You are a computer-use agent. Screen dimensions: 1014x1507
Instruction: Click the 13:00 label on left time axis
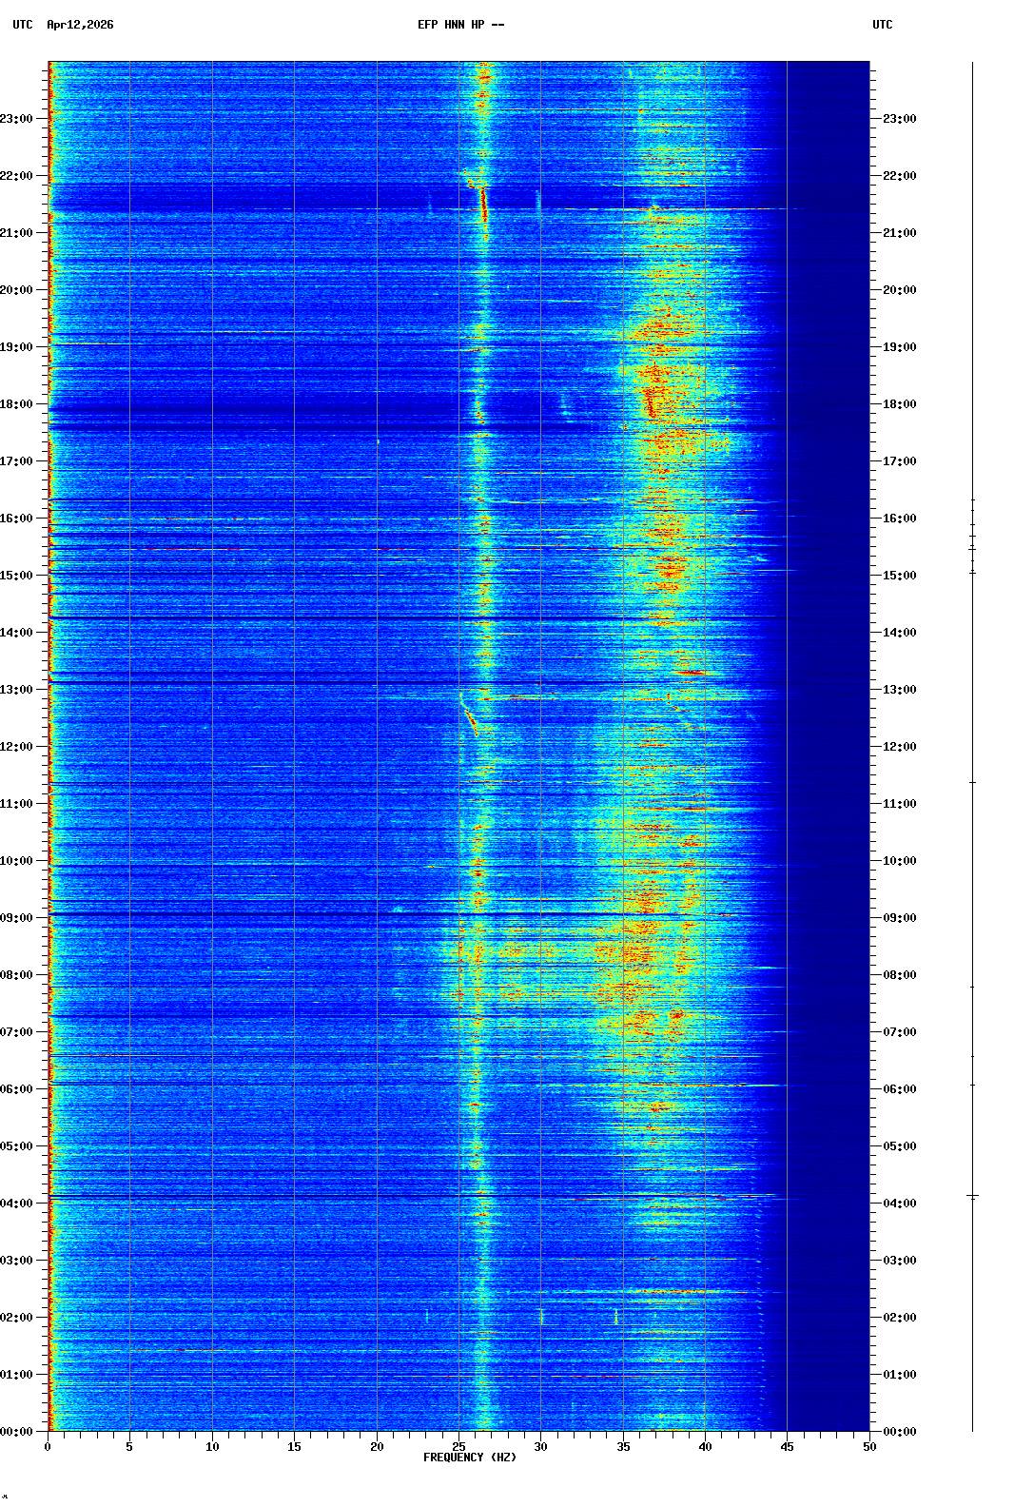point(17,690)
